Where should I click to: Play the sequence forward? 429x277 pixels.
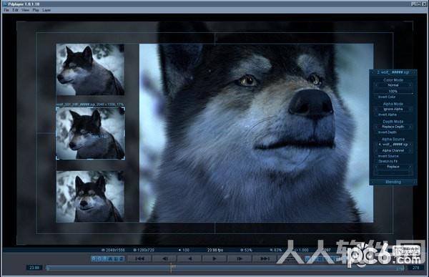point(214,258)
